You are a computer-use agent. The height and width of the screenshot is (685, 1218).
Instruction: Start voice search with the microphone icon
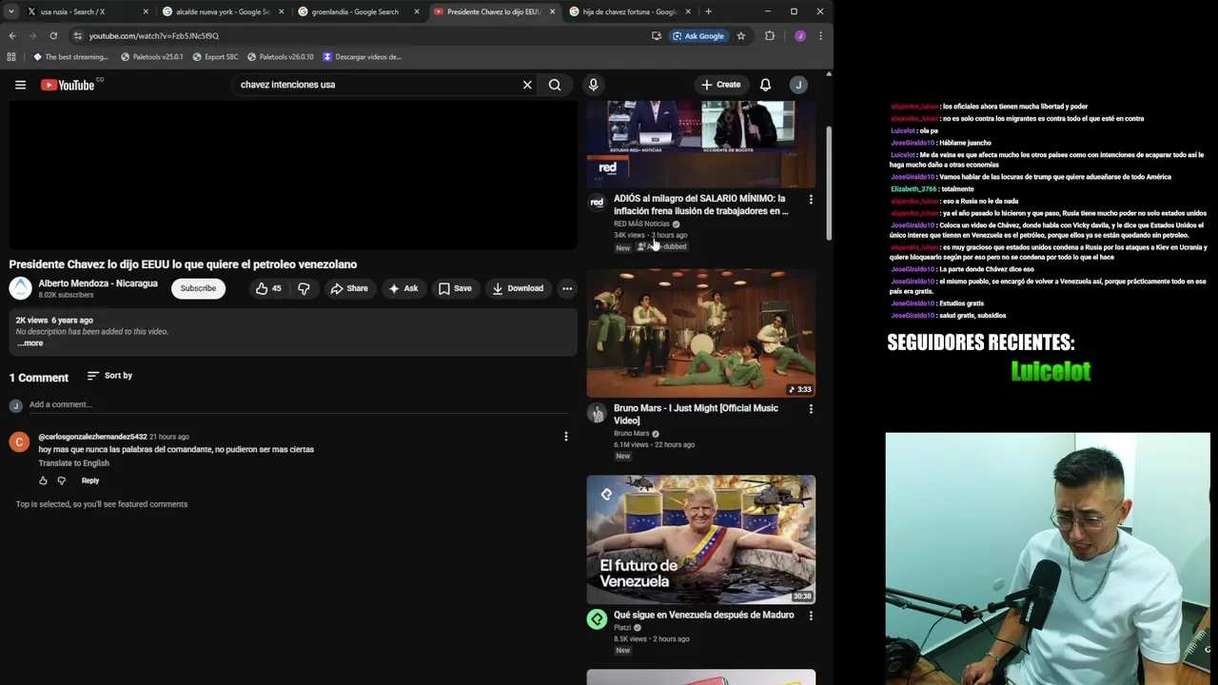[593, 85]
